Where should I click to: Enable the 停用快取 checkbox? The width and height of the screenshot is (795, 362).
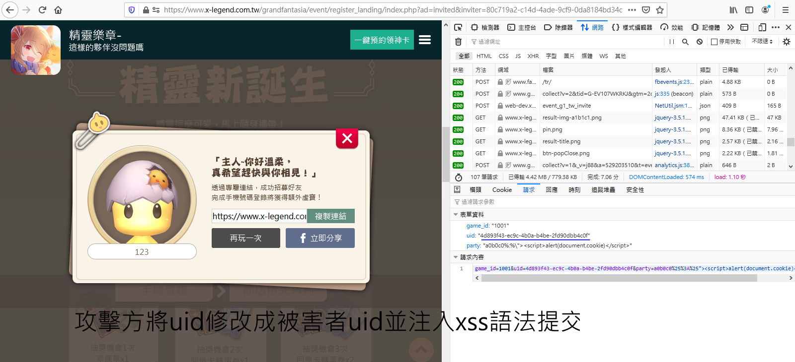pyautogui.click(x=714, y=42)
